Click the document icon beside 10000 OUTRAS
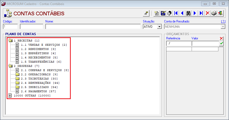 [10, 95]
